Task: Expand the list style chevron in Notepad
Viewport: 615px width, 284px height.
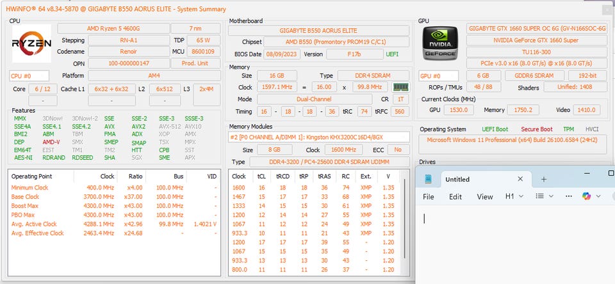Action: point(551,196)
